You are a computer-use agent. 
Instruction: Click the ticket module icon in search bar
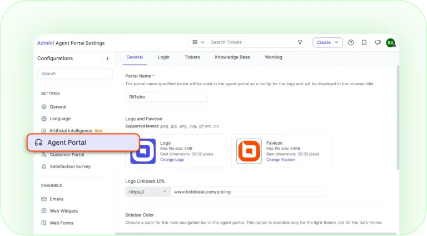pos(195,42)
